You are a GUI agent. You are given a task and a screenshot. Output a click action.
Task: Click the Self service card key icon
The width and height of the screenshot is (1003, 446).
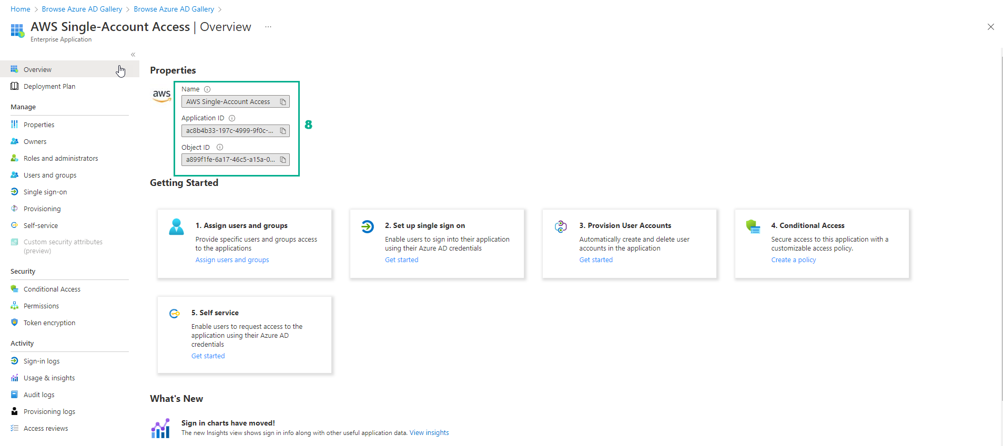point(175,314)
